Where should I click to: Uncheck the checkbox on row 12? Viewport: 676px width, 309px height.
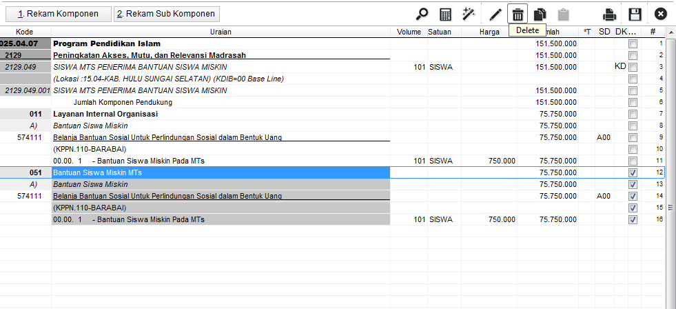(x=633, y=172)
